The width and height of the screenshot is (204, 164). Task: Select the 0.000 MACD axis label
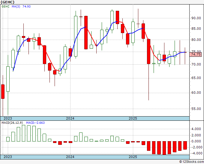196,141
